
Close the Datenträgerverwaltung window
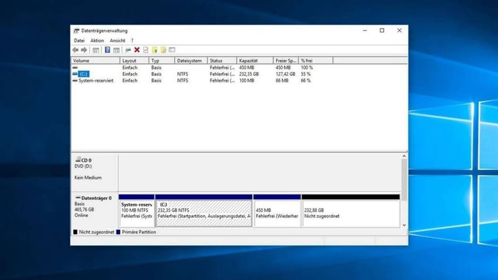click(x=399, y=31)
